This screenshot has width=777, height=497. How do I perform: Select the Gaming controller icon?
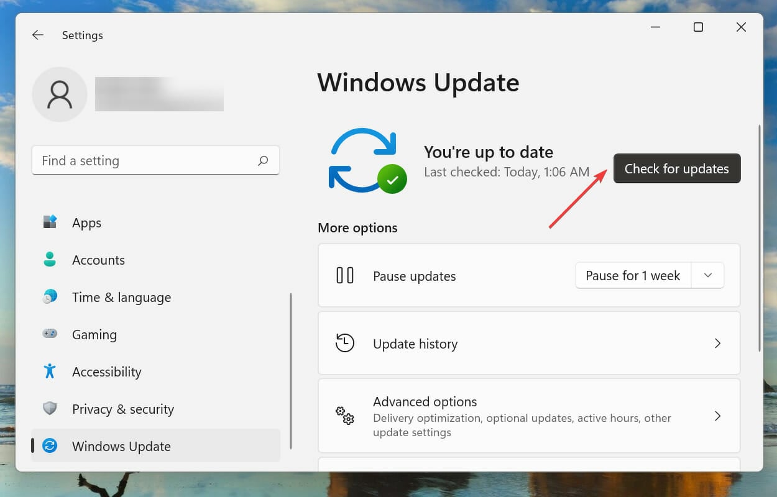click(x=50, y=334)
